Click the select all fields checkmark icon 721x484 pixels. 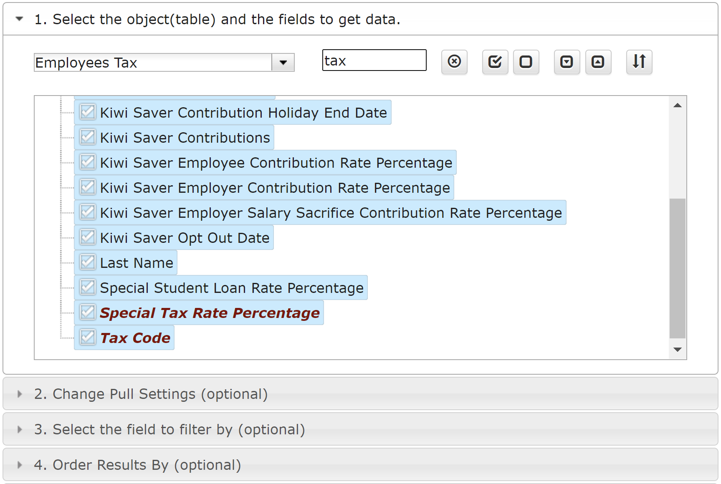(495, 62)
